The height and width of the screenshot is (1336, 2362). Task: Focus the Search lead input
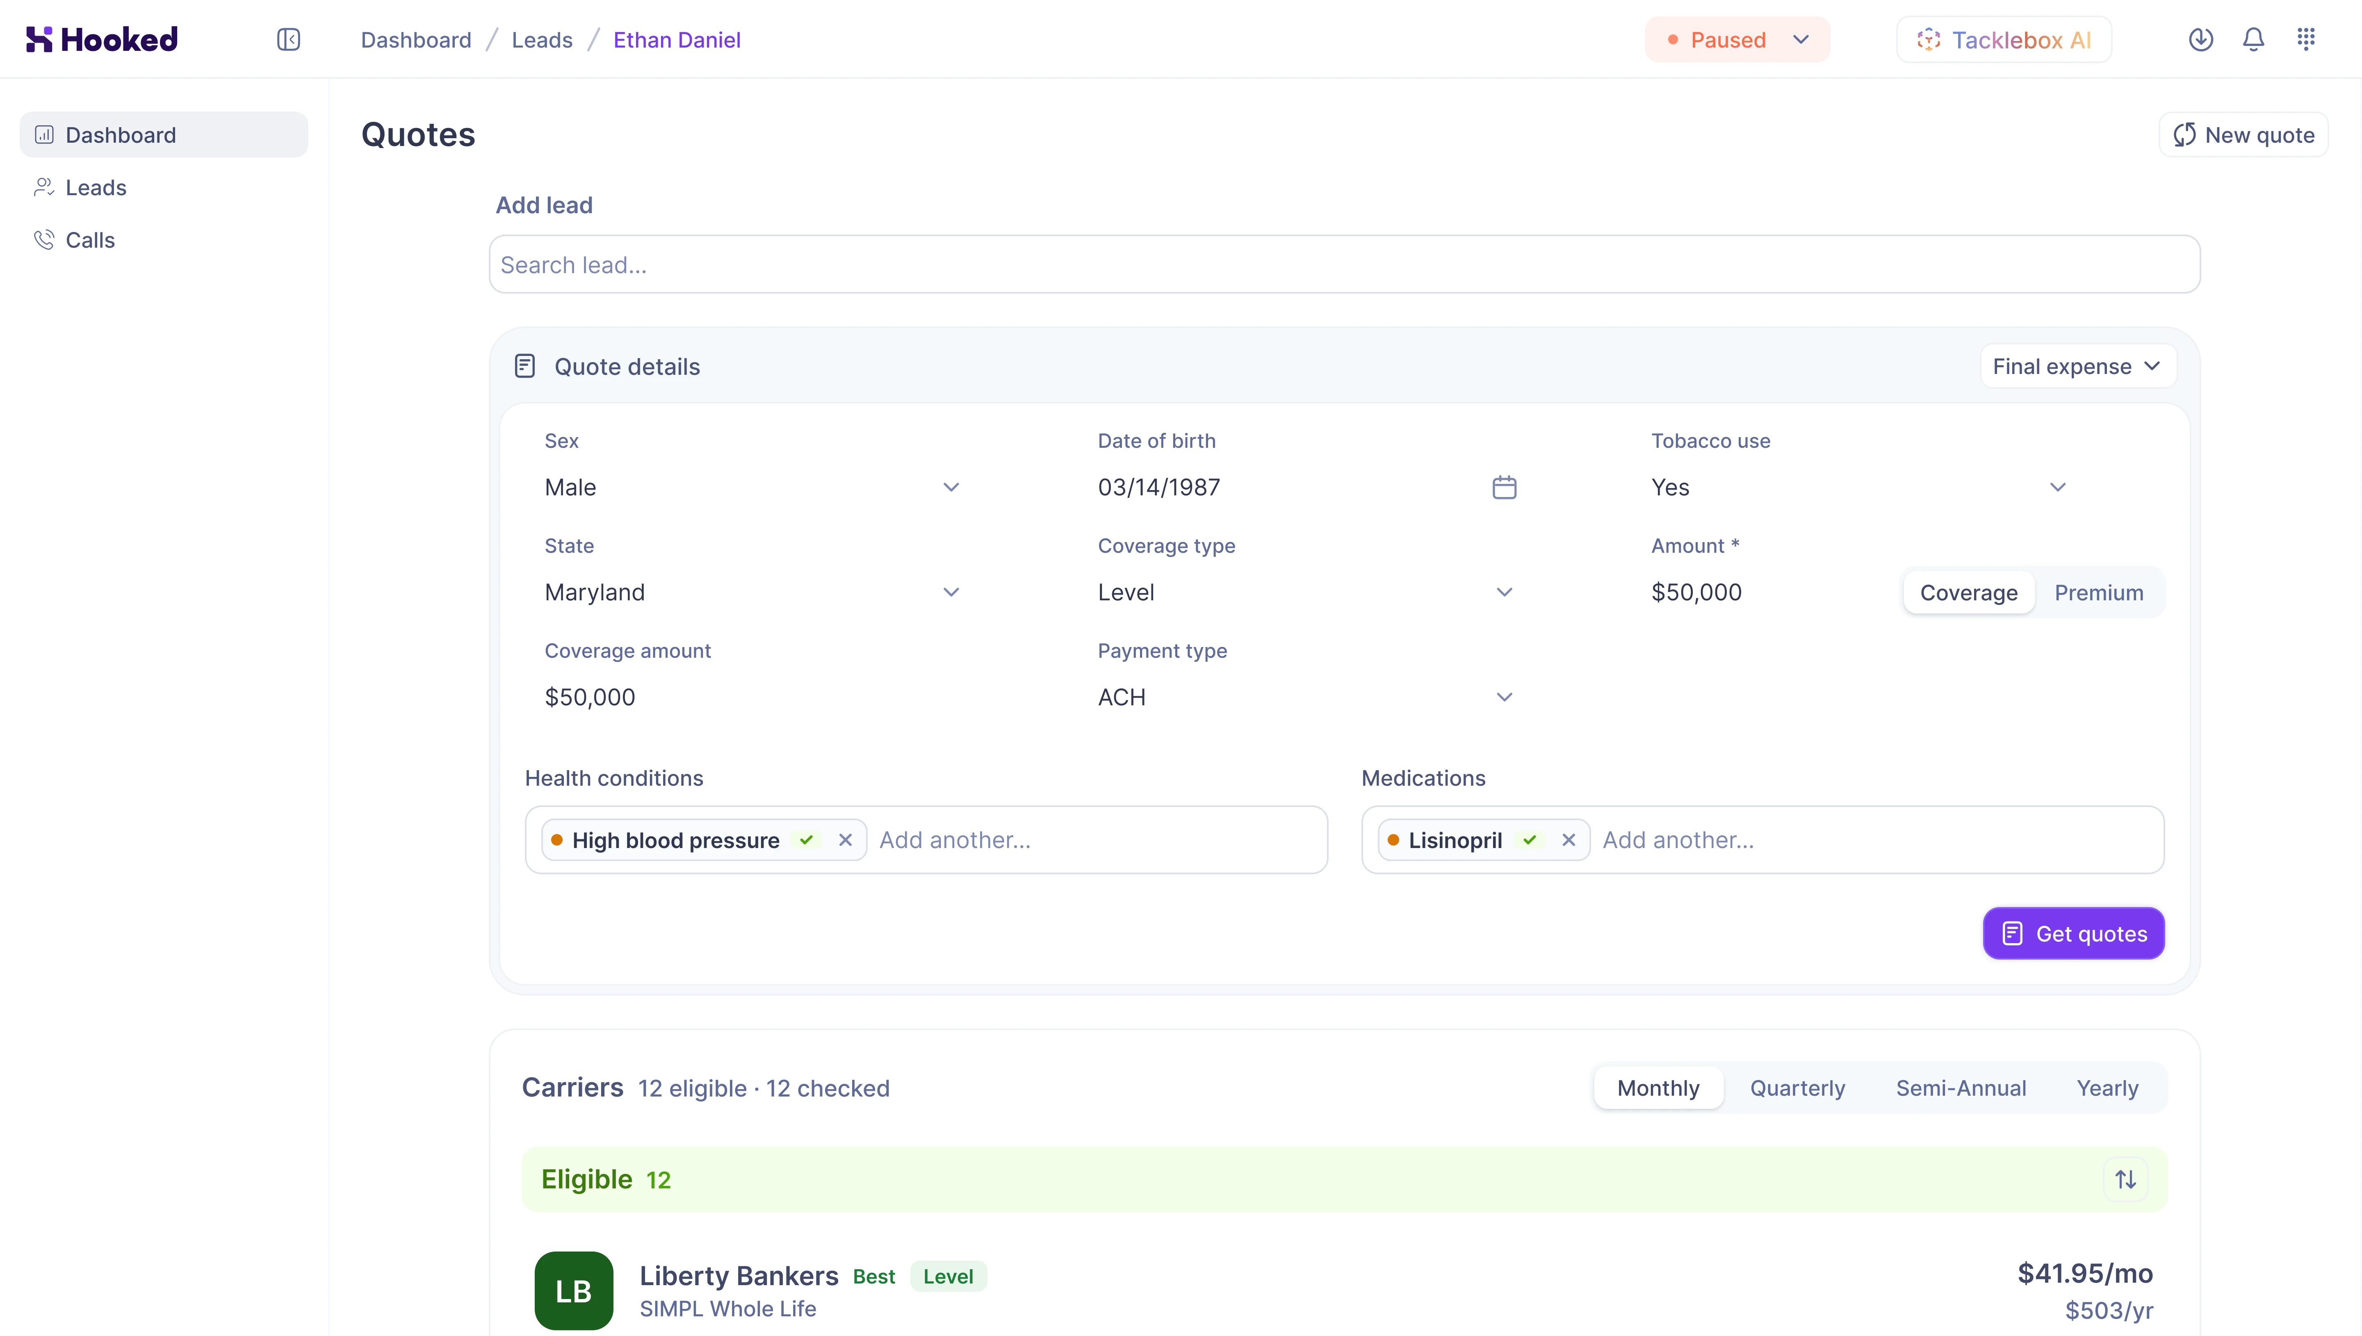coord(1344,264)
